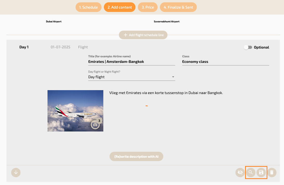Edit the Economy class field

pos(226,62)
